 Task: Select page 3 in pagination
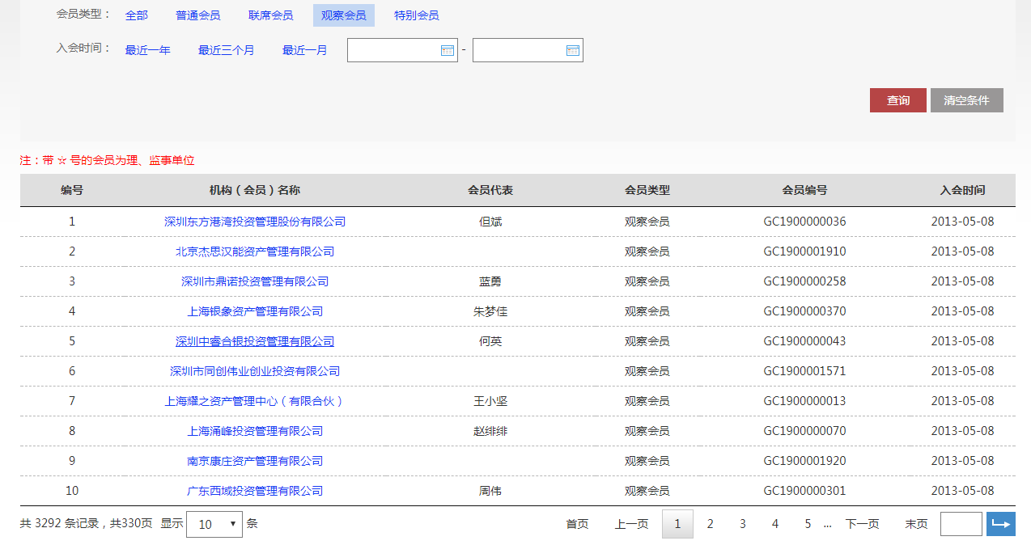(x=743, y=524)
